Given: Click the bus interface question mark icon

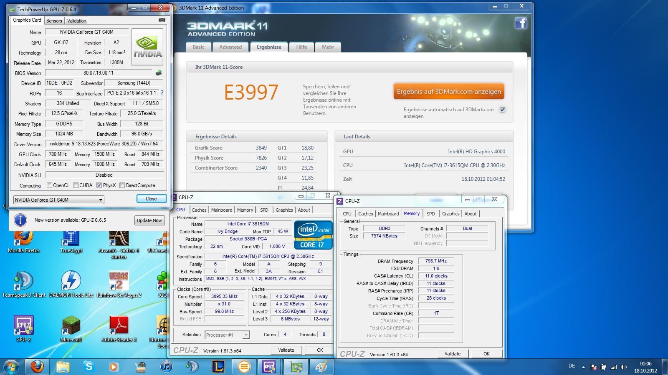Looking at the screenshot, I should tap(162, 93).
